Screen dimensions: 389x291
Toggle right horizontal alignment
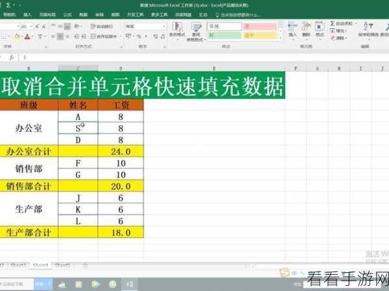tap(67, 36)
